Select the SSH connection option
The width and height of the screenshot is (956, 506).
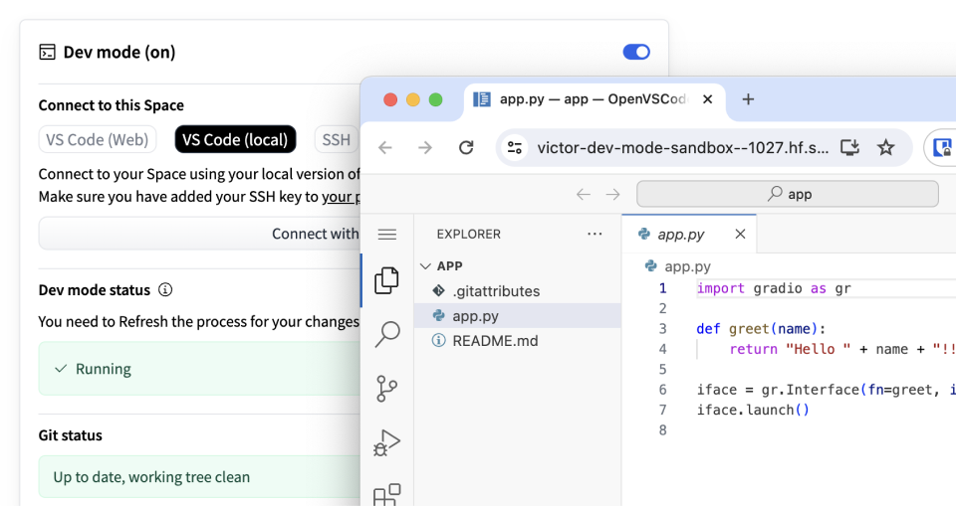(x=337, y=139)
